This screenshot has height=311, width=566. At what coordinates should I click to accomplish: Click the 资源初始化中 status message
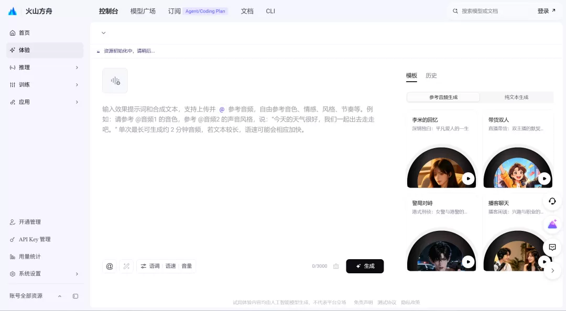click(129, 51)
